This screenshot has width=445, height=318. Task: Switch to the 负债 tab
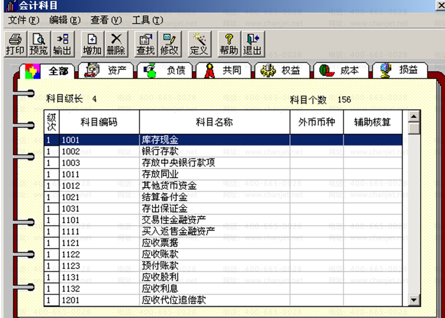tap(165, 70)
